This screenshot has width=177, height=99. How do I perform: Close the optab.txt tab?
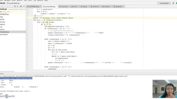pos(123,7)
